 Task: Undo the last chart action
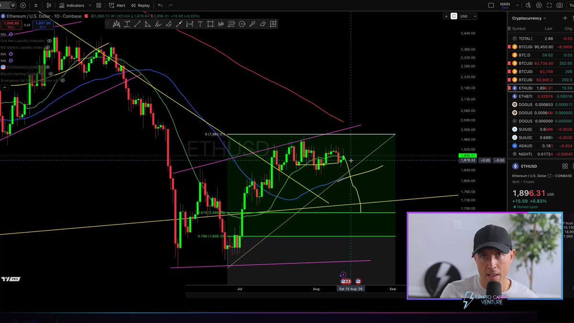[160, 5]
